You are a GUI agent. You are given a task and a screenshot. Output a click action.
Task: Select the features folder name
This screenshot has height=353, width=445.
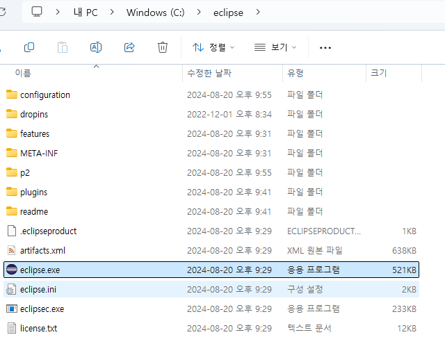click(x=35, y=133)
